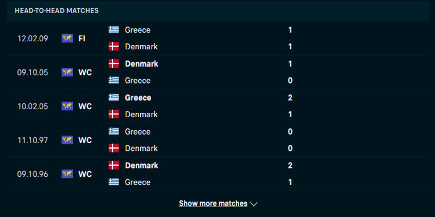Open the 12.02.09 match date
Viewport: 435px width, 217px height.
point(33,39)
